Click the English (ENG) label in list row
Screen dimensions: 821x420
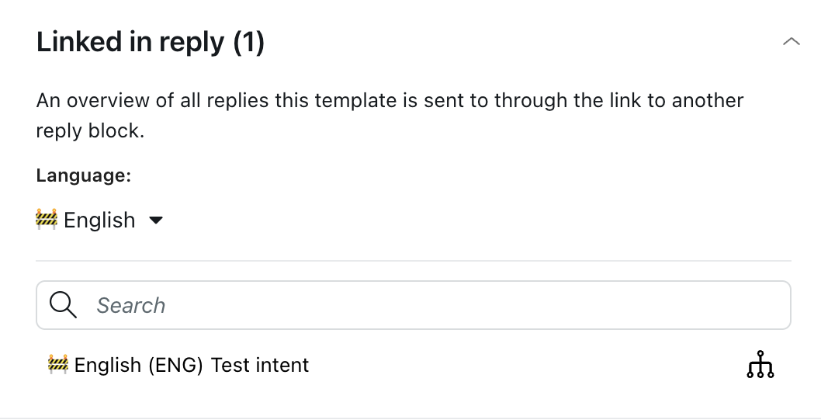tap(138, 365)
